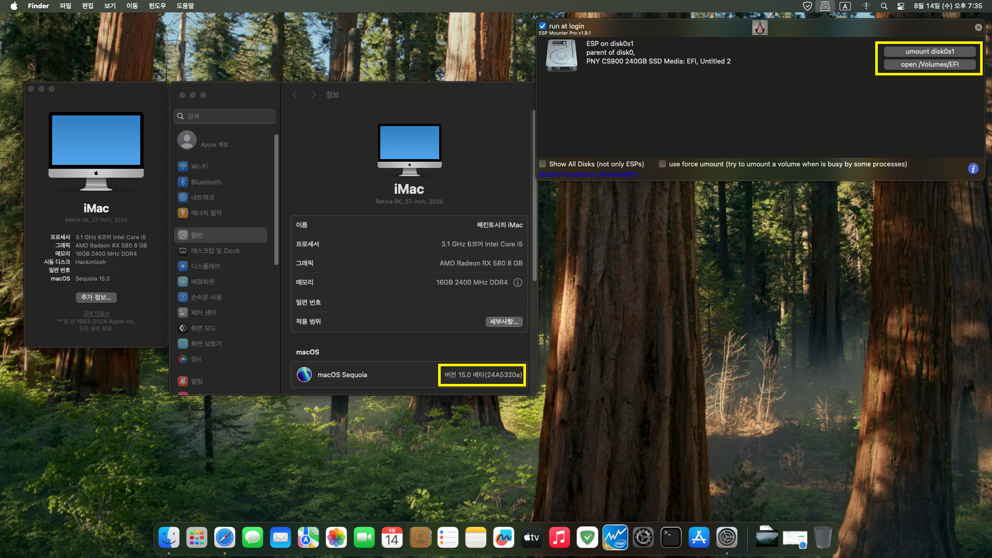
Task: Open System Settings gear in Dock
Action: (727, 538)
